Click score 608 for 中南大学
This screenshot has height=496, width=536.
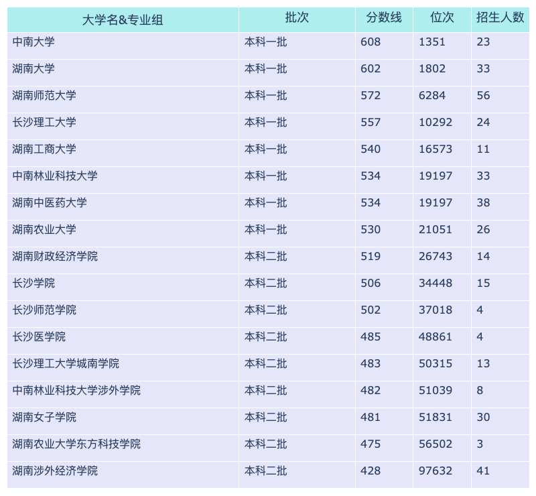pyautogui.click(x=371, y=42)
